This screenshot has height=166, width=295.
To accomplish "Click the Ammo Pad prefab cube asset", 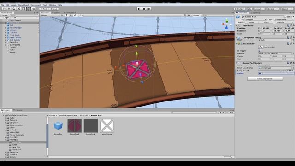I will [x=58, y=126].
